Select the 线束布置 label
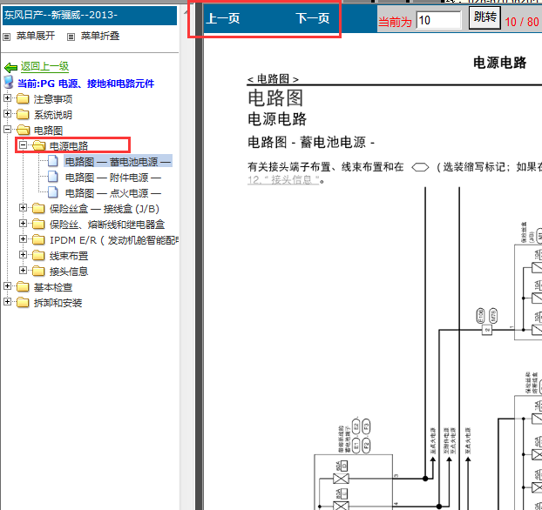Screen dimensions: 542x510 point(69,256)
